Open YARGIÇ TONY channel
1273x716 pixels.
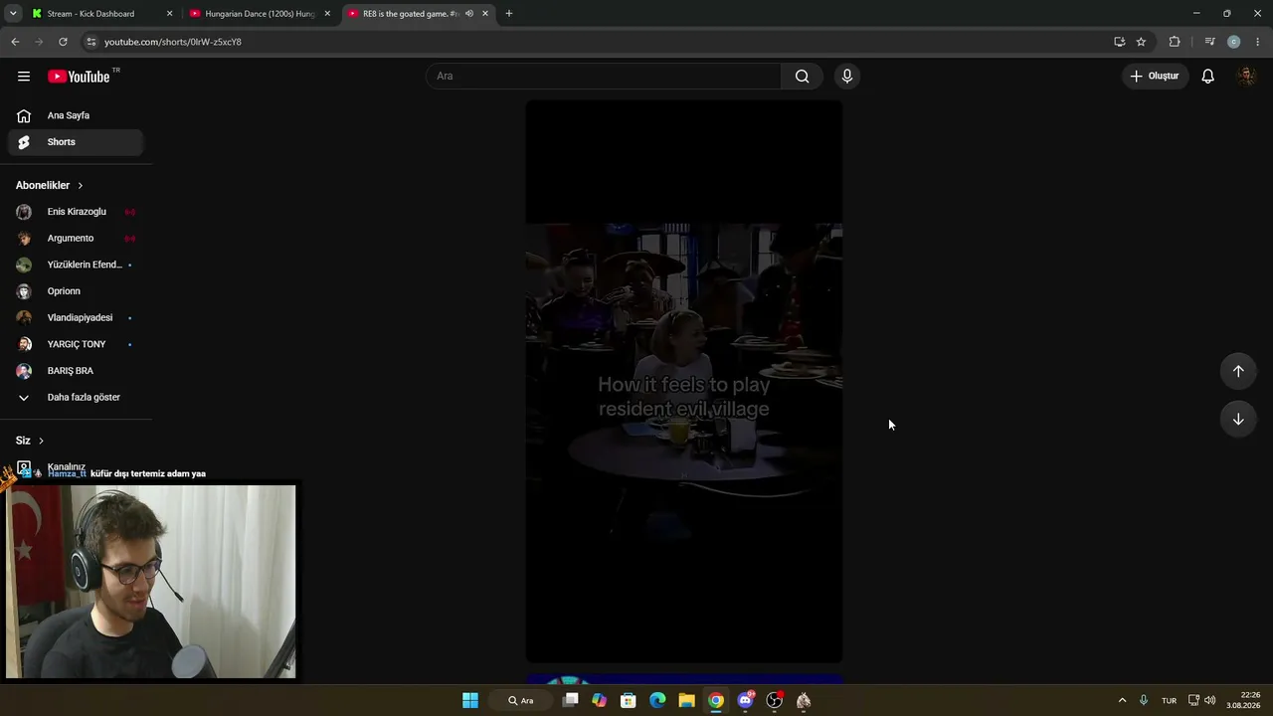tap(77, 344)
